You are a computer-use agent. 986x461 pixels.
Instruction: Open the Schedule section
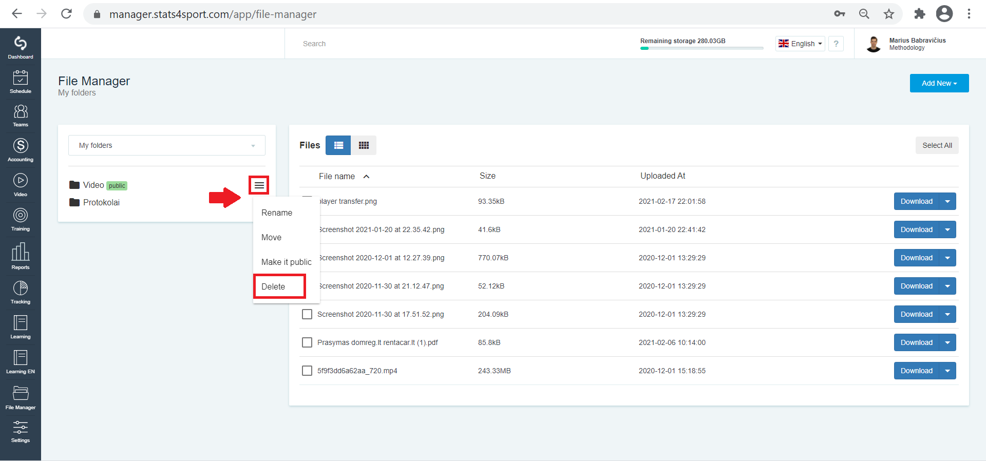(x=21, y=82)
